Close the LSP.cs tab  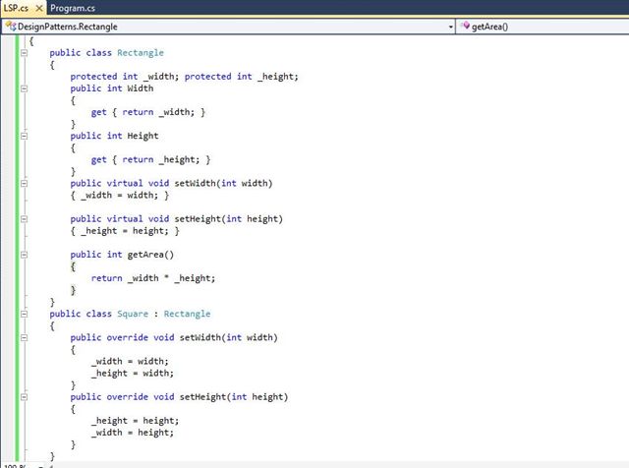point(39,8)
